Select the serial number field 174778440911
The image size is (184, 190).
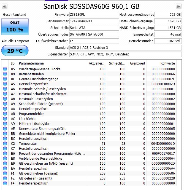point(94,21)
